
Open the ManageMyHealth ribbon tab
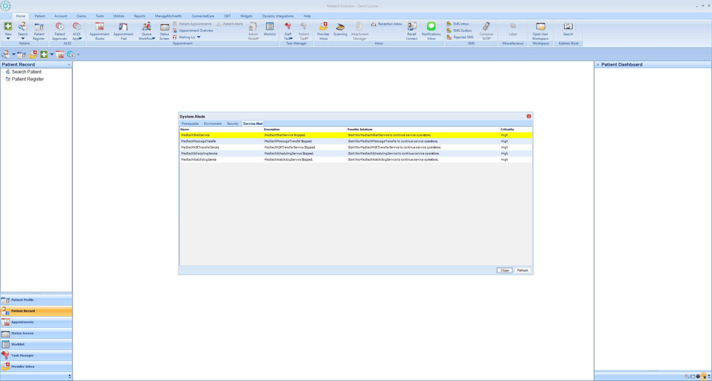click(x=168, y=16)
